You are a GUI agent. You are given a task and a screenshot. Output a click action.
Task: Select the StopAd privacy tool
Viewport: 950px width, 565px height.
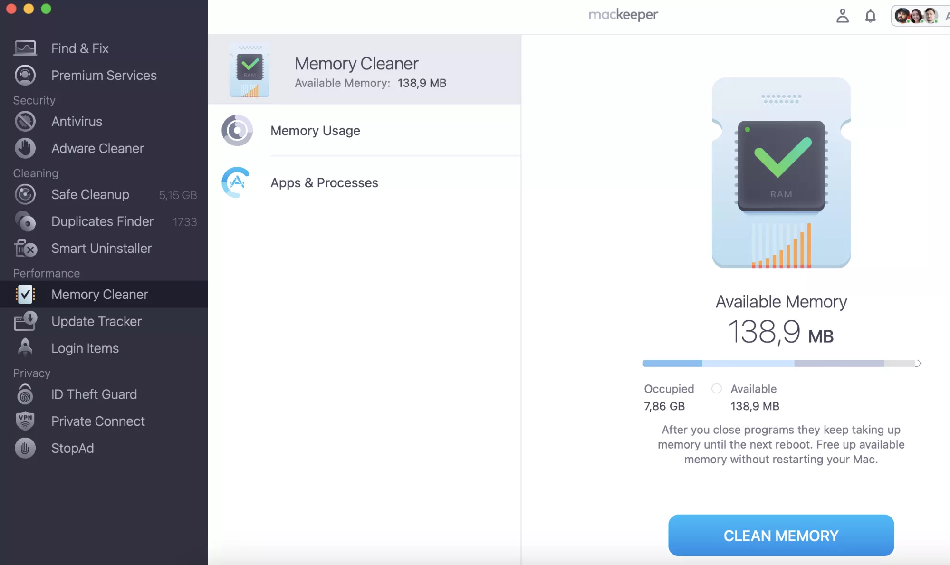[x=72, y=448]
